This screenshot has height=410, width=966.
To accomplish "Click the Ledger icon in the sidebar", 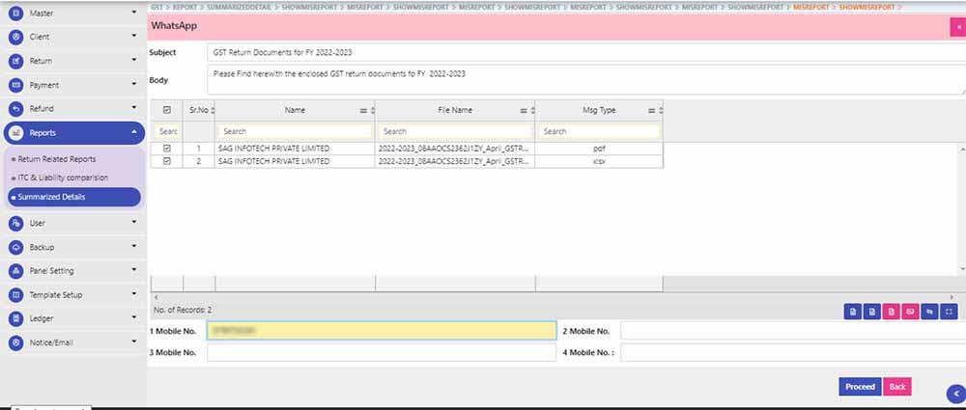I will [x=15, y=318].
